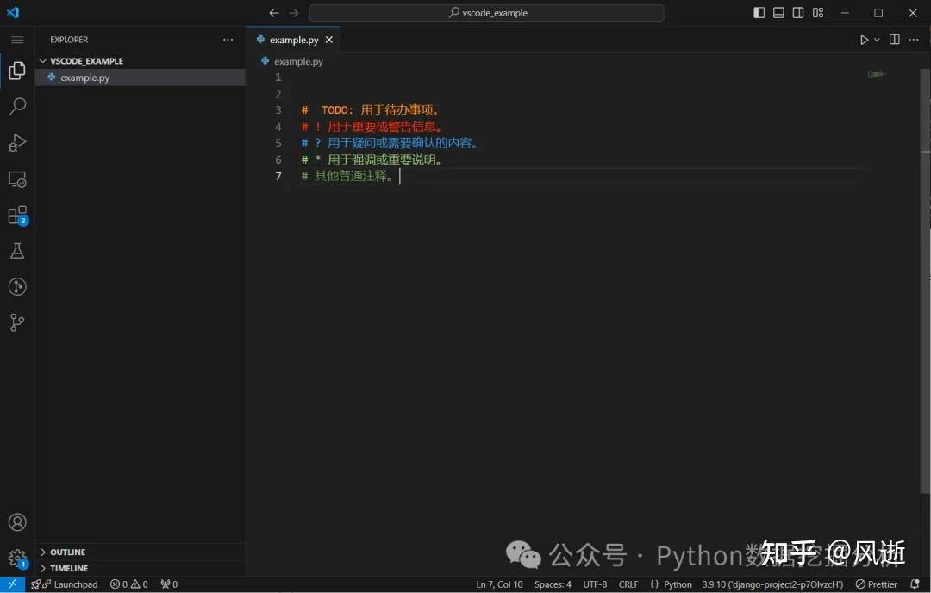Screen dimensions: 931x593
Task: Click Prettier status item
Action: click(877, 584)
